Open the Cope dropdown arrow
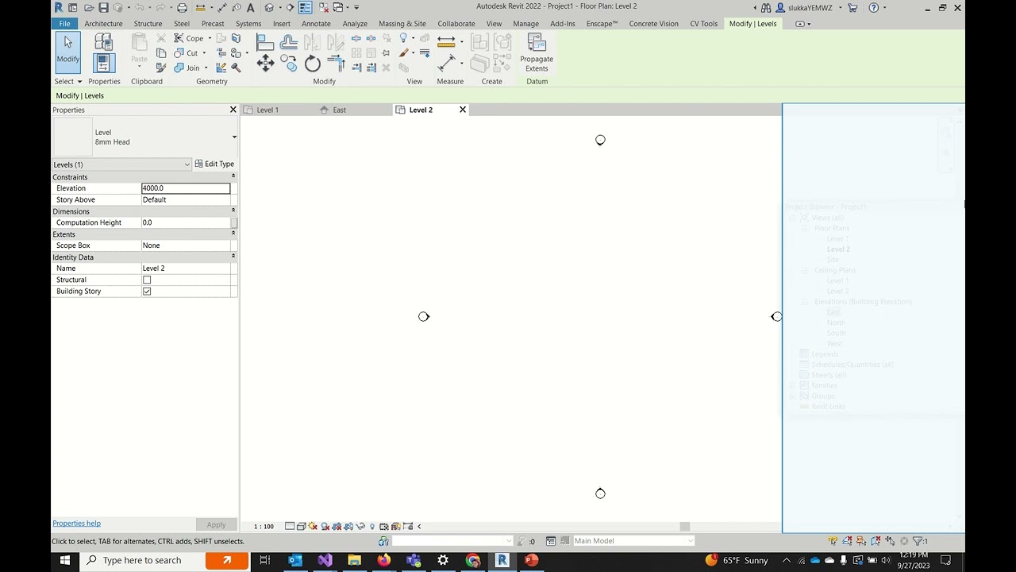 click(210, 38)
